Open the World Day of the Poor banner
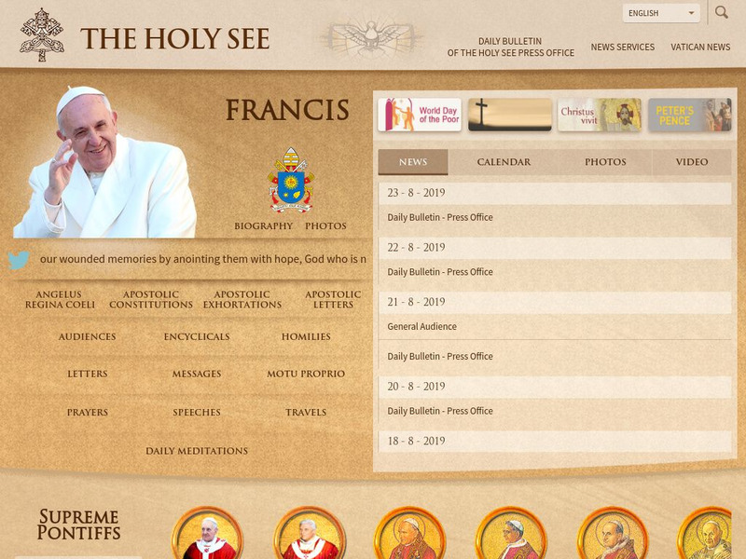 [x=420, y=115]
